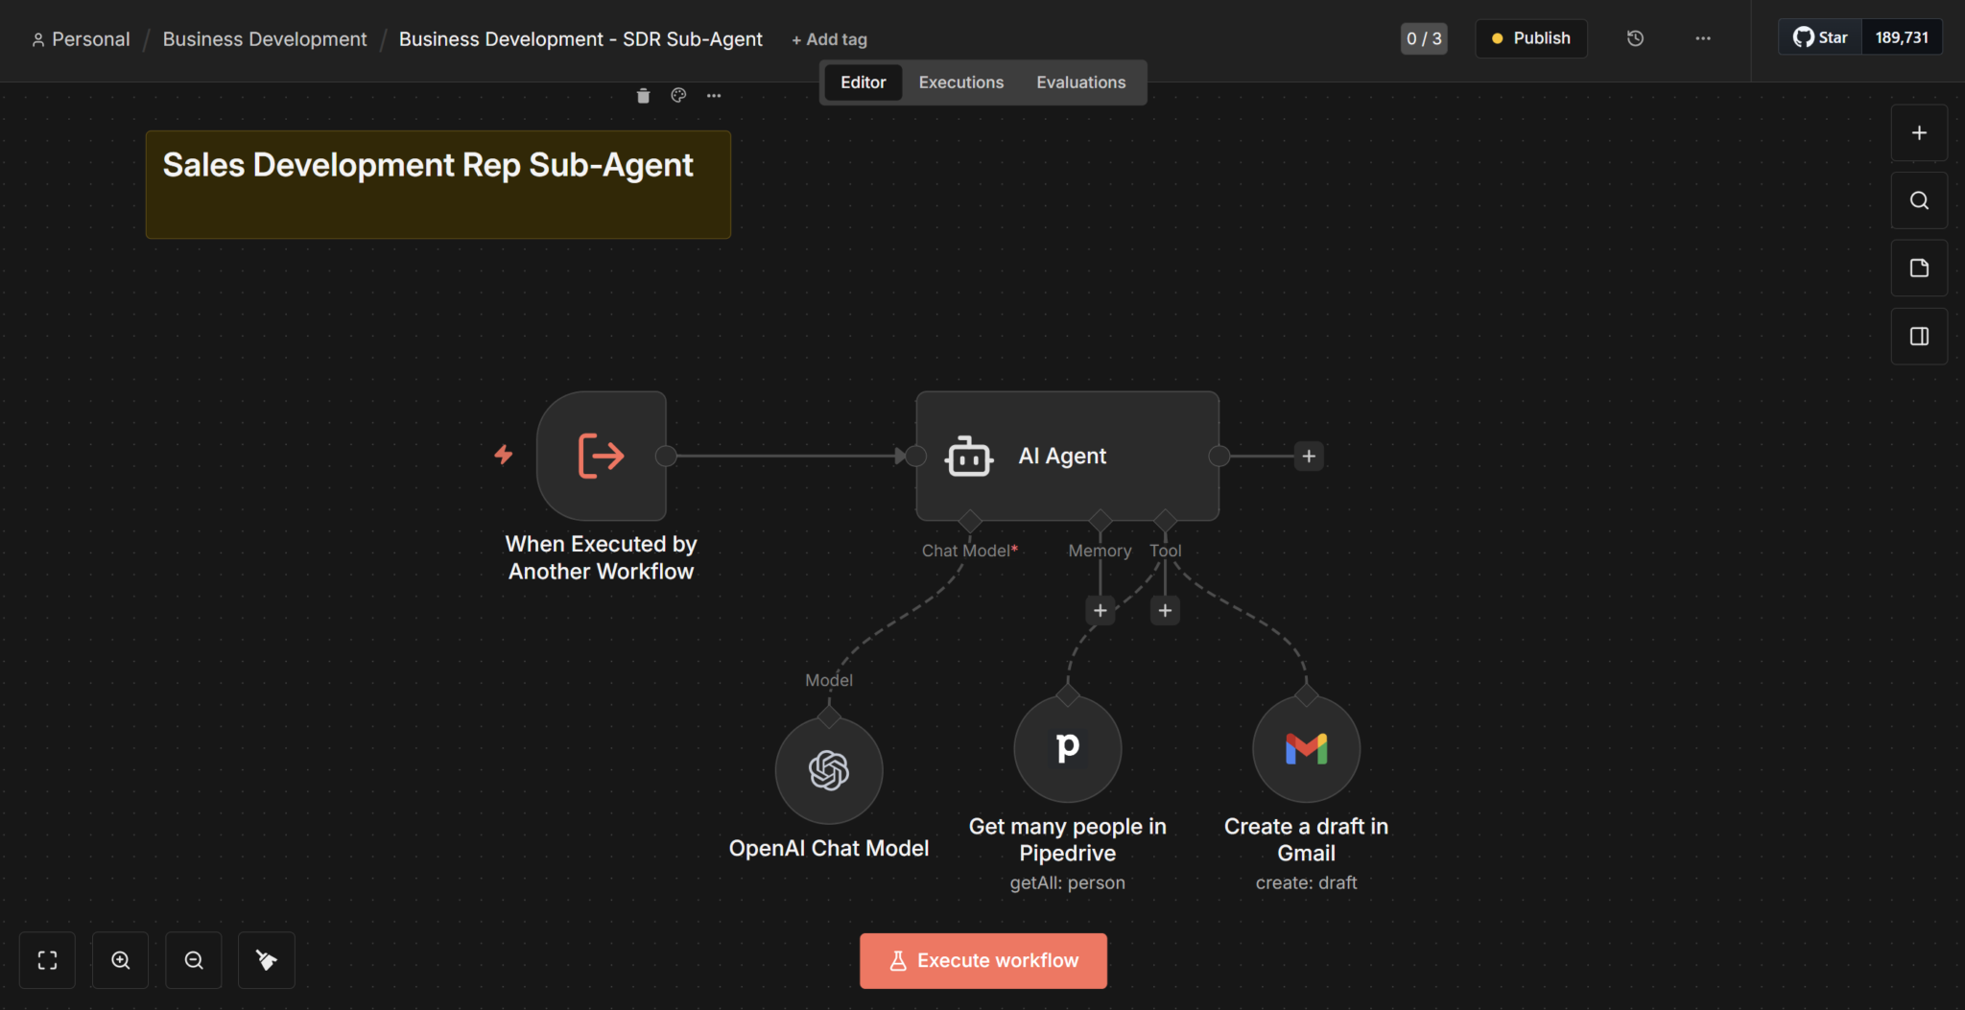Switch to the Executions tab
1965x1010 pixels.
pyautogui.click(x=960, y=82)
